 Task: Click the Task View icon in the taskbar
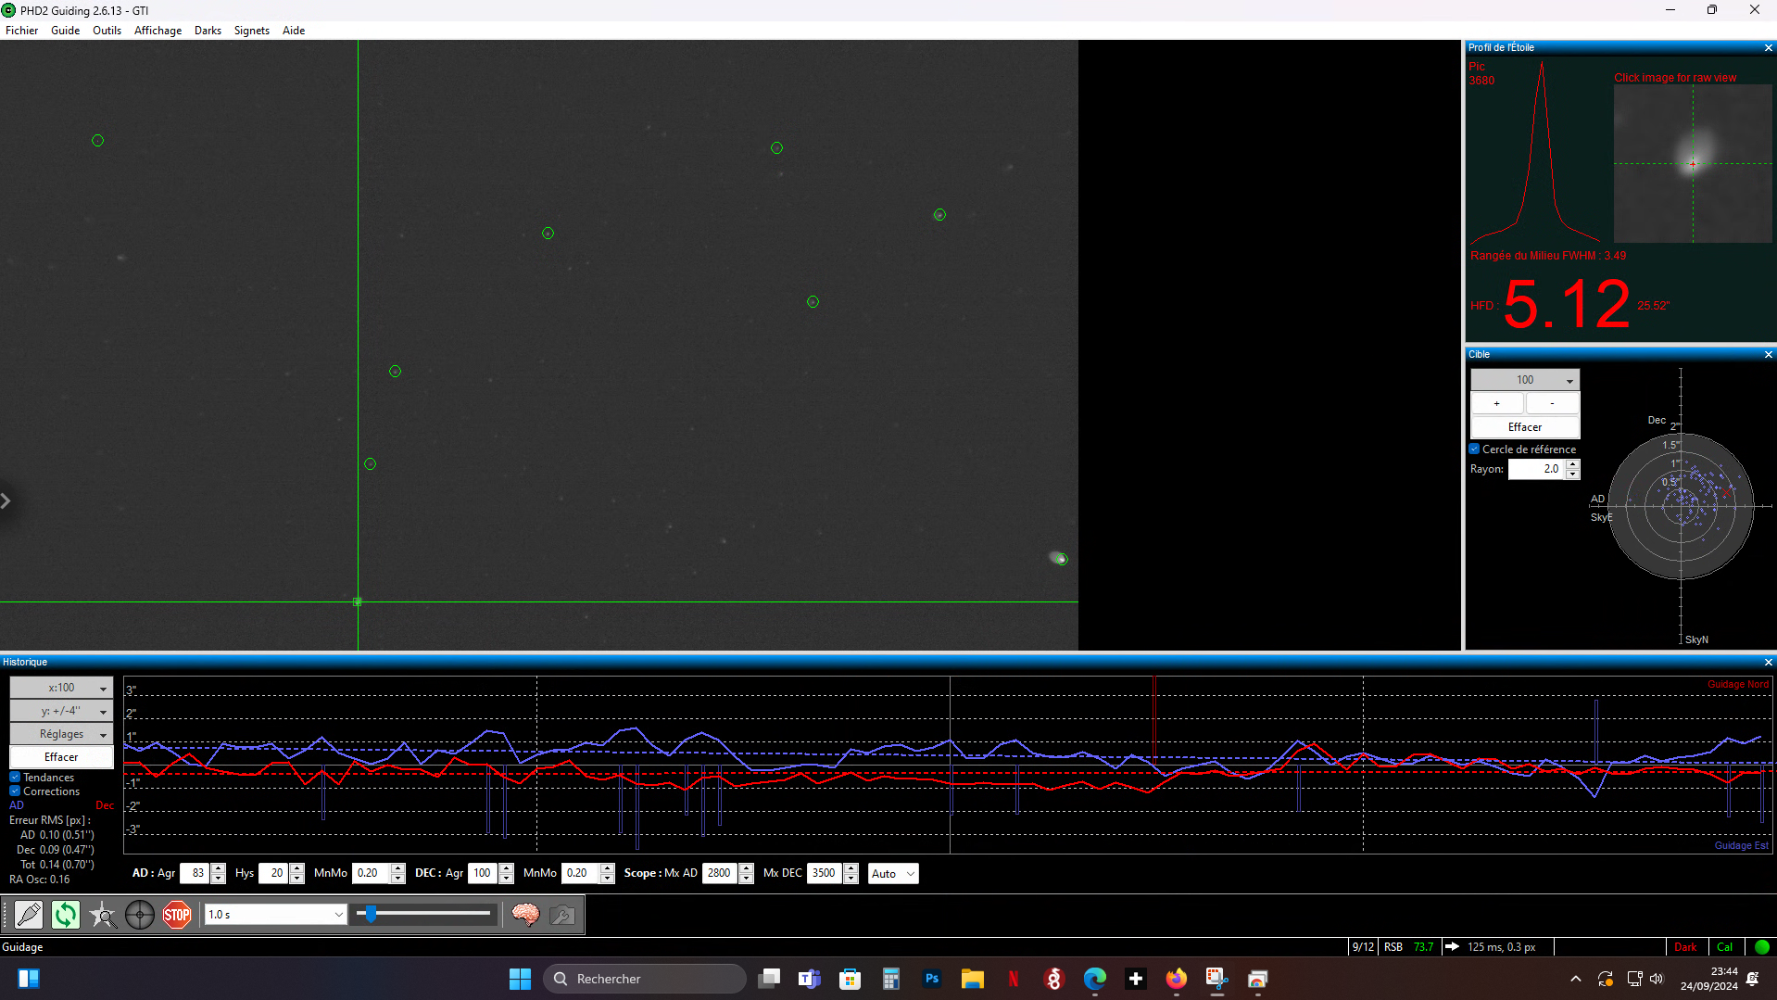(769, 979)
